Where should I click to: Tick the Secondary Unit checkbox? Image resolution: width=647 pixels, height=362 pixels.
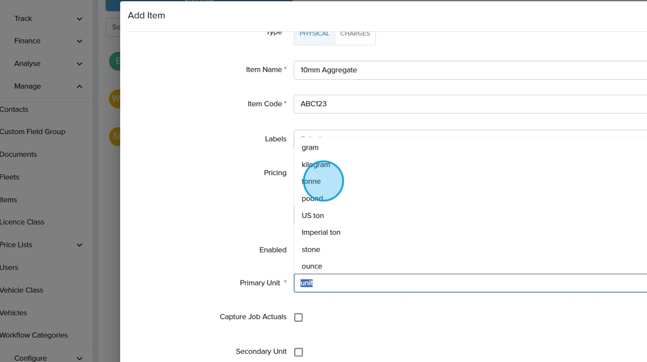(299, 352)
